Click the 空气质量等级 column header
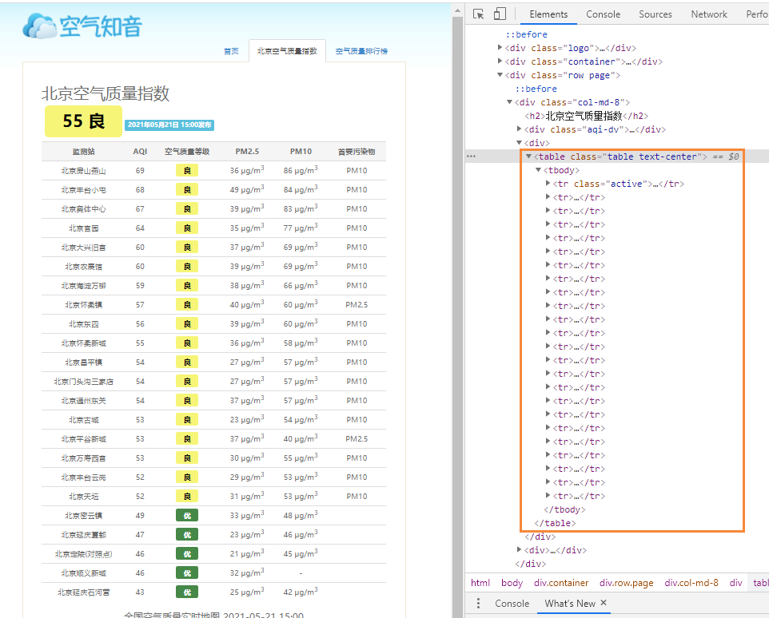Screen dimensions: 769x618 (x=187, y=152)
